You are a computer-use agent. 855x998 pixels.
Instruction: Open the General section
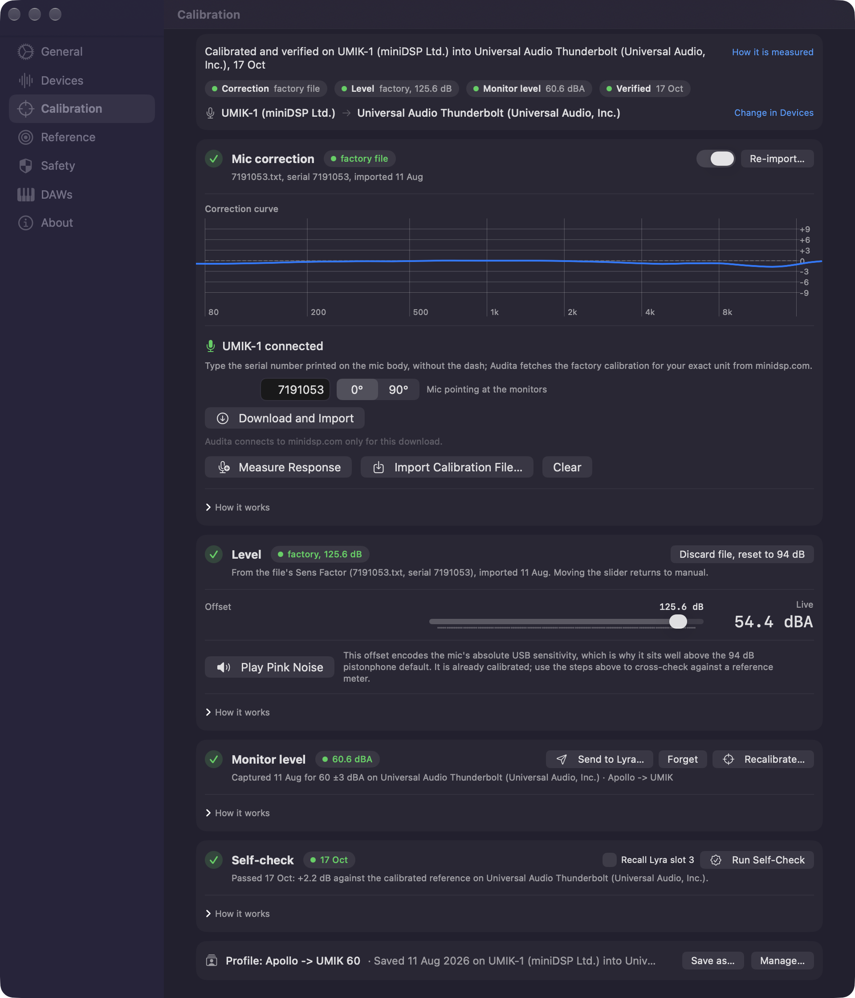(x=82, y=52)
